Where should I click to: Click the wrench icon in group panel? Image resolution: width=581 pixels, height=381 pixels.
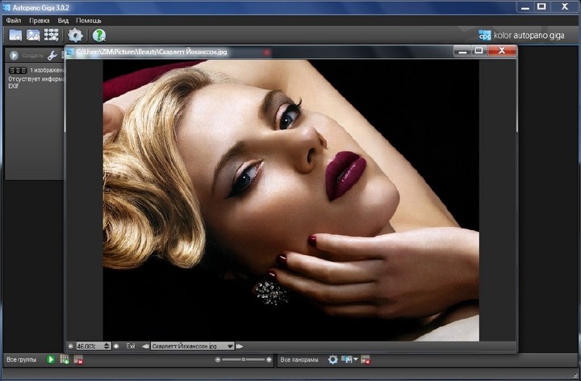click(x=52, y=56)
